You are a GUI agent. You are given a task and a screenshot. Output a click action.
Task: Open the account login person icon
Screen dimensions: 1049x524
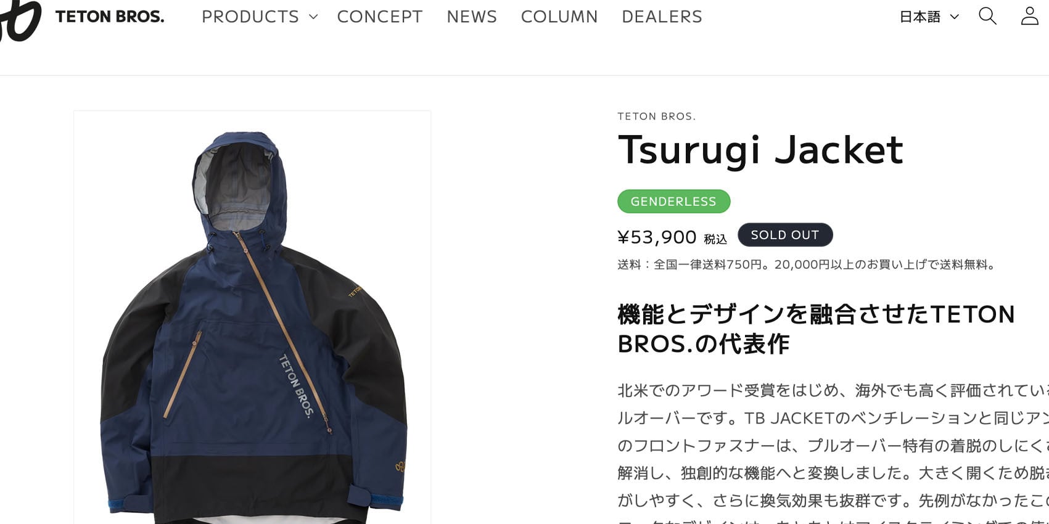point(1029,16)
